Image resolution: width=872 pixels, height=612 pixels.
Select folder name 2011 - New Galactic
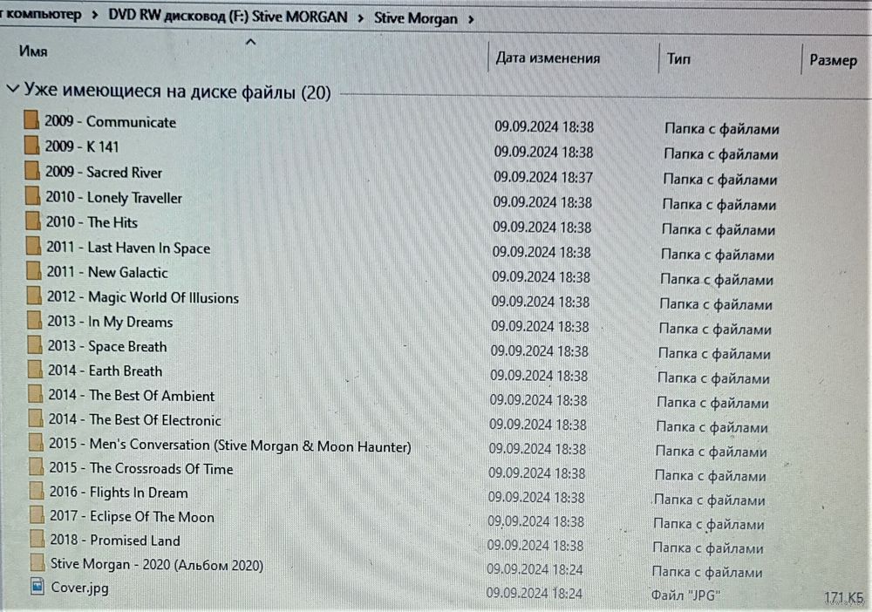106,272
